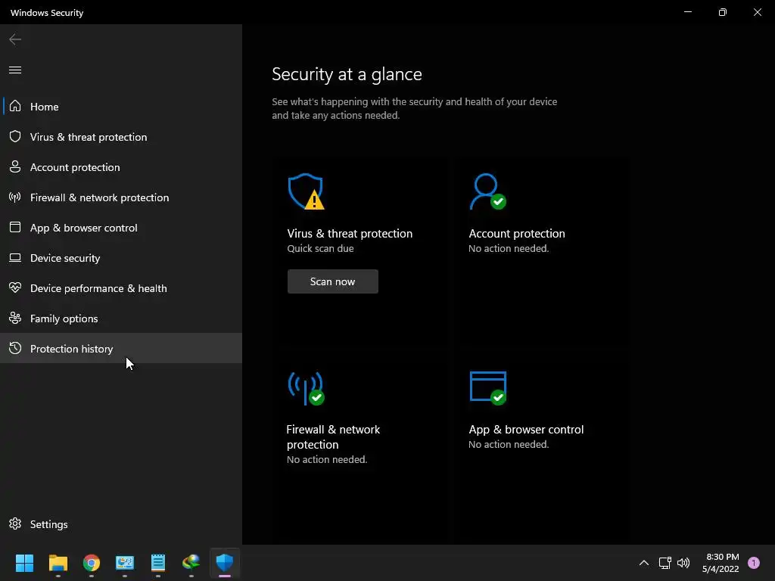Click the Windows Security shield taskbar icon
Image resolution: width=775 pixels, height=581 pixels.
coord(224,563)
